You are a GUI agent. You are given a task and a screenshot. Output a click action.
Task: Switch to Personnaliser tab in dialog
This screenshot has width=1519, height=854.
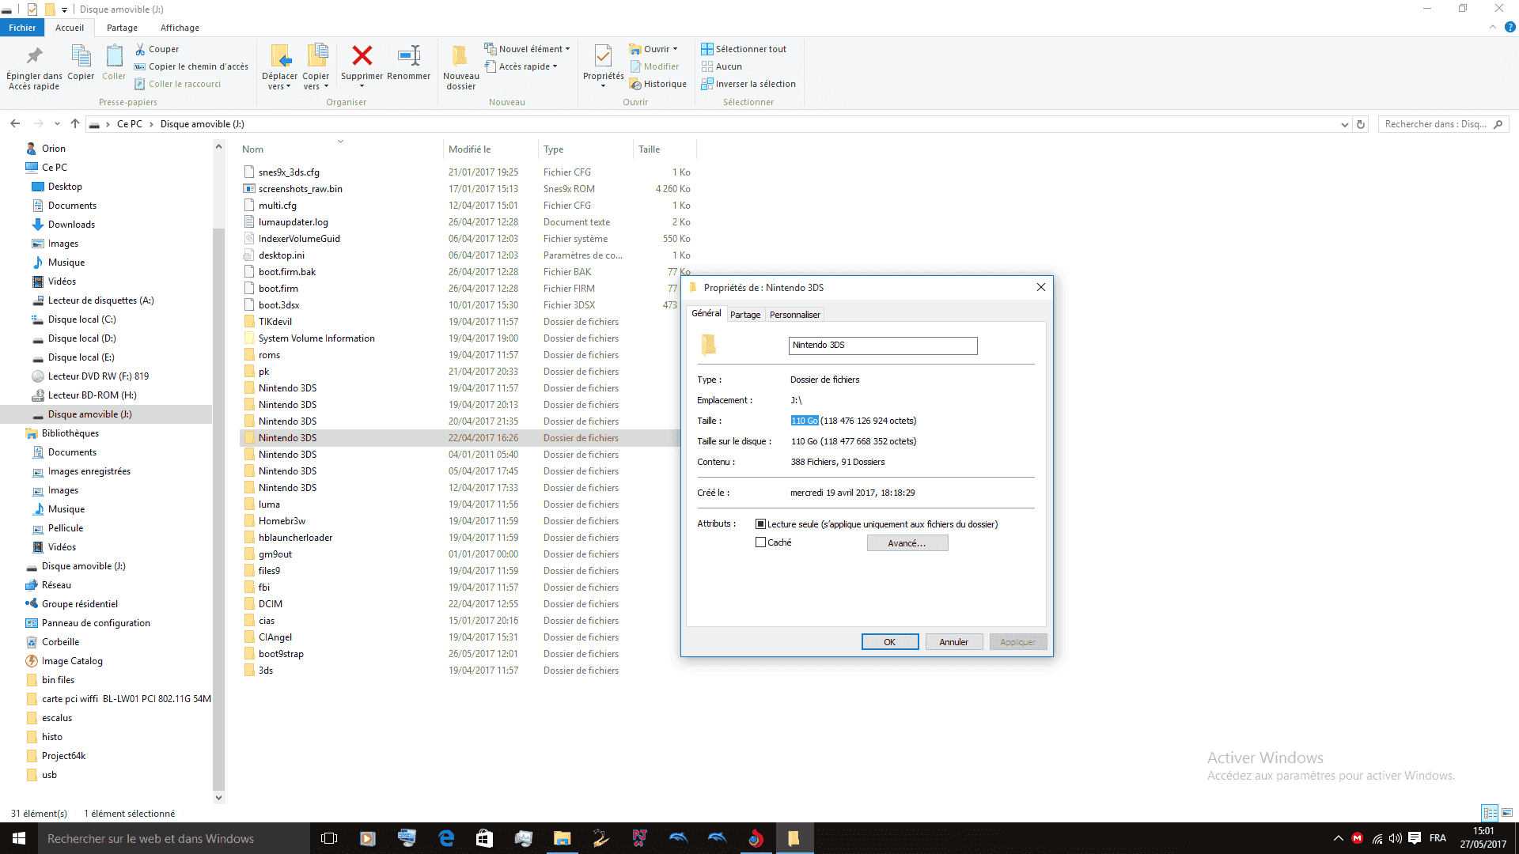point(795,315)
